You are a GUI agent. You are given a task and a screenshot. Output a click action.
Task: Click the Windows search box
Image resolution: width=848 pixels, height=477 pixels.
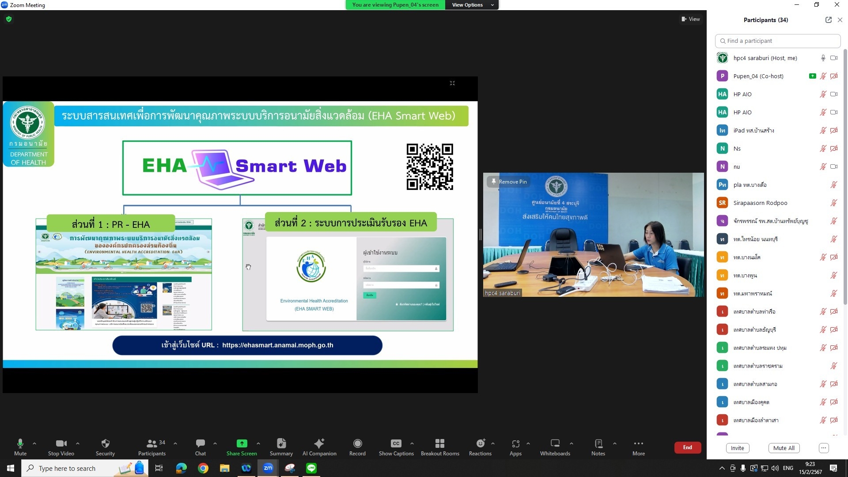pos(85,468)
